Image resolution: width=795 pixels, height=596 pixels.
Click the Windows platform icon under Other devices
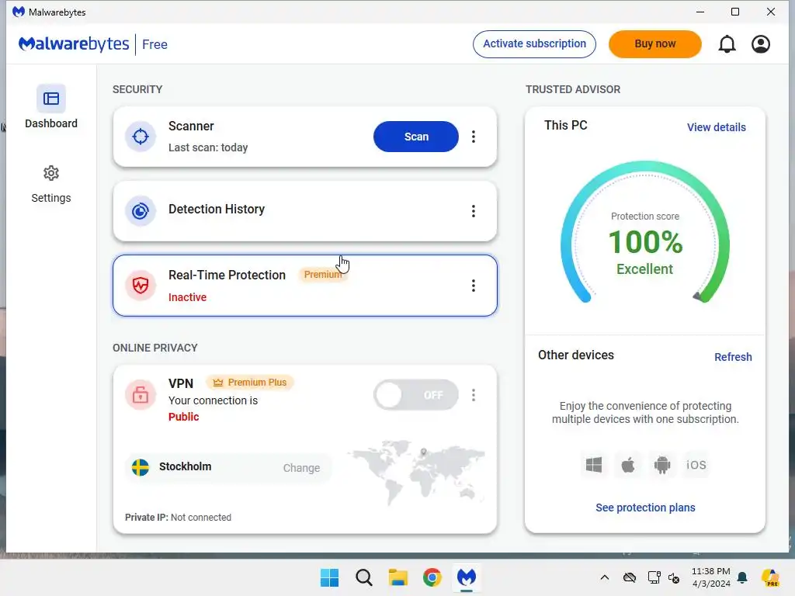[x=594, y=465]
